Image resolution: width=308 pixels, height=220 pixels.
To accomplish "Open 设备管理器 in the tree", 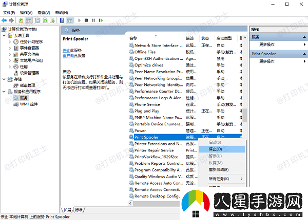I will (29, 73).
